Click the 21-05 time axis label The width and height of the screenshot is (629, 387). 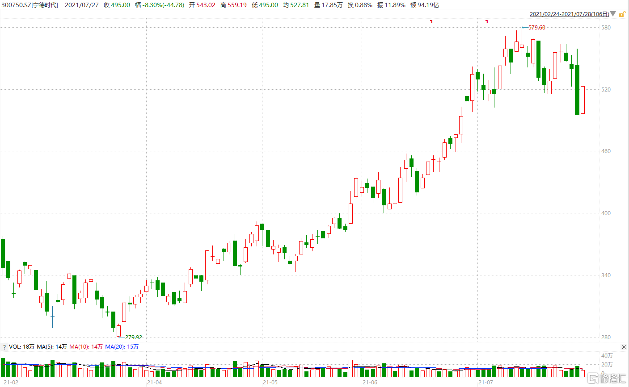tap(270, 383)
